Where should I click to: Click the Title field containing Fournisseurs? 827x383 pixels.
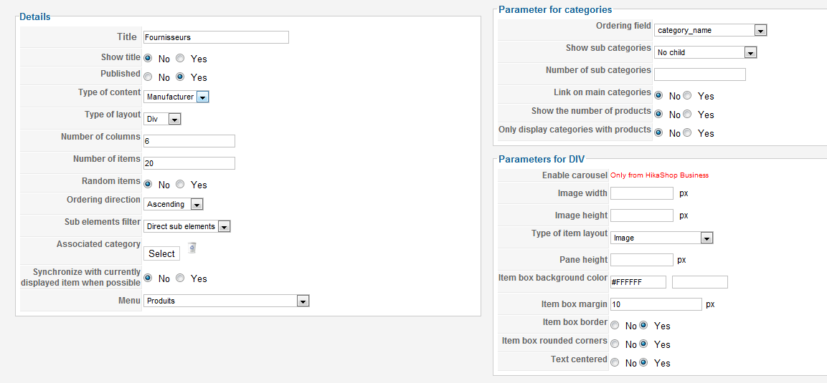click(216, 37)
